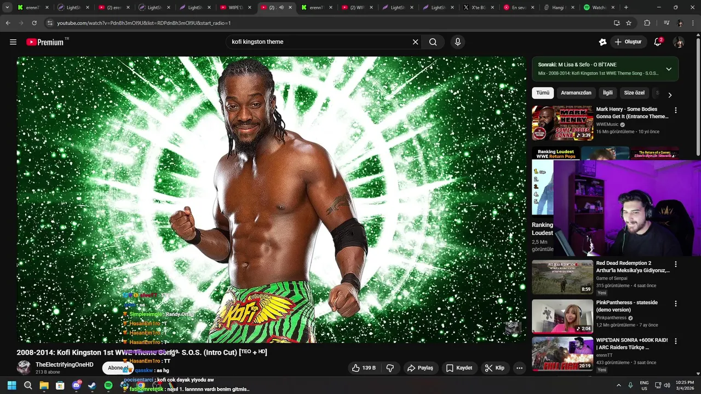The height and width of the screenshot is (394, 701).
Task: Select the Tümü chip
Action: 543,93
